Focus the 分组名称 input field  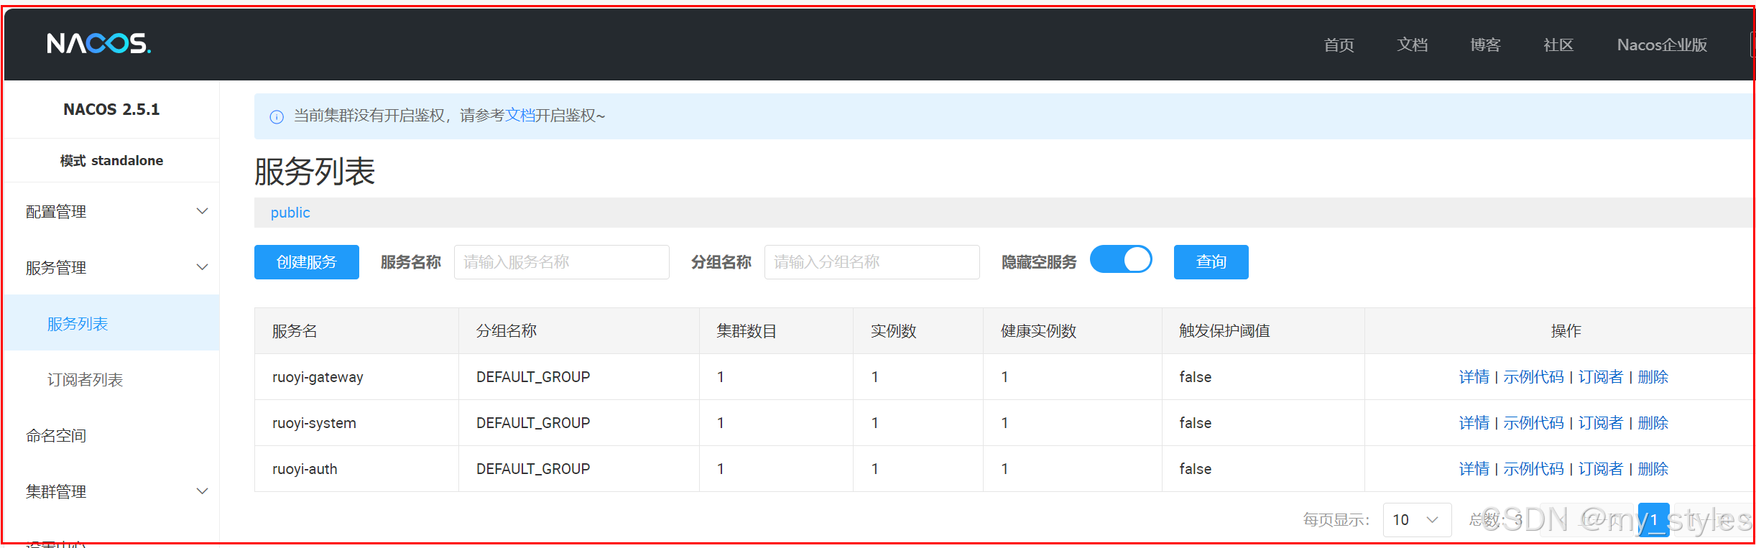pos(872,262)
